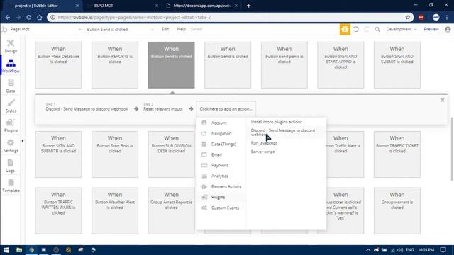Select Button SIGN AND START APPRO event
Screen dimensions: 454x255
[x=340, y=65]
